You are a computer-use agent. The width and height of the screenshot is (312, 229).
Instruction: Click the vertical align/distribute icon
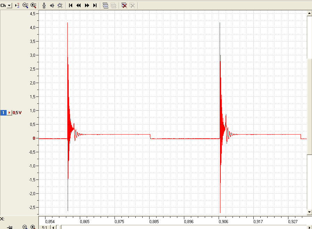point(44,6)
